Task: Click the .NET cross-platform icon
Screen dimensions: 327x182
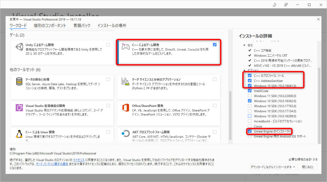Action: (125, 133)
